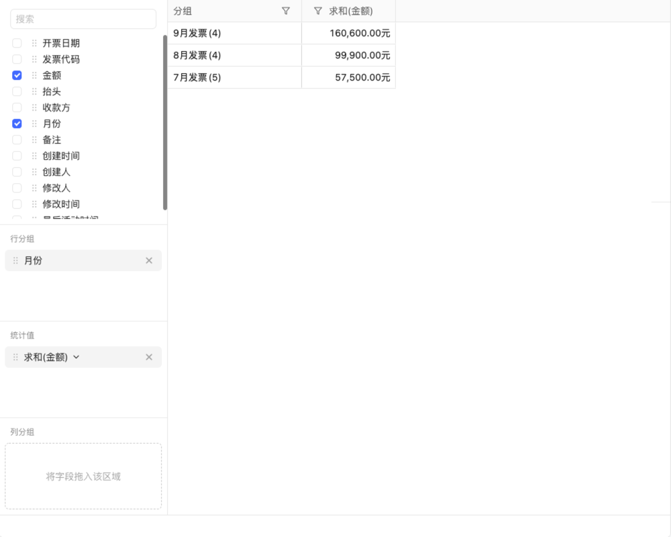Select the 8月发票 group row

[x=234, y=55]
